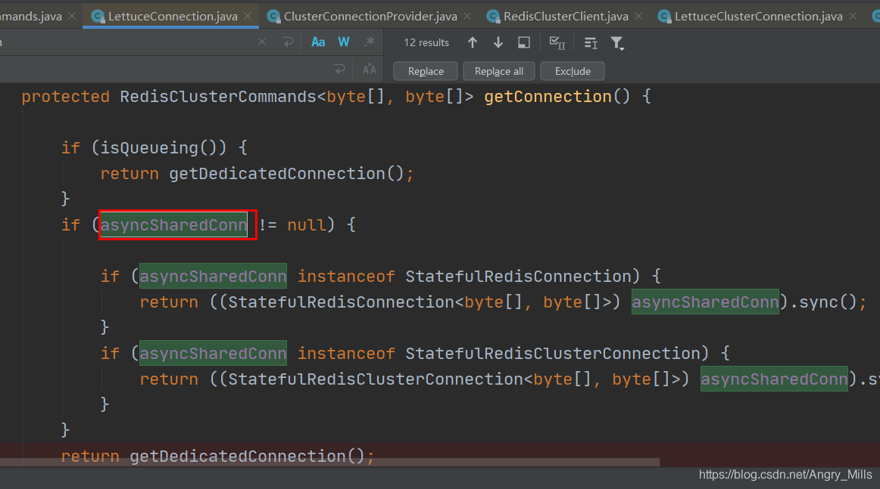Clear the search field text
This screenshot has width=880, height=489.
point(262,42)
